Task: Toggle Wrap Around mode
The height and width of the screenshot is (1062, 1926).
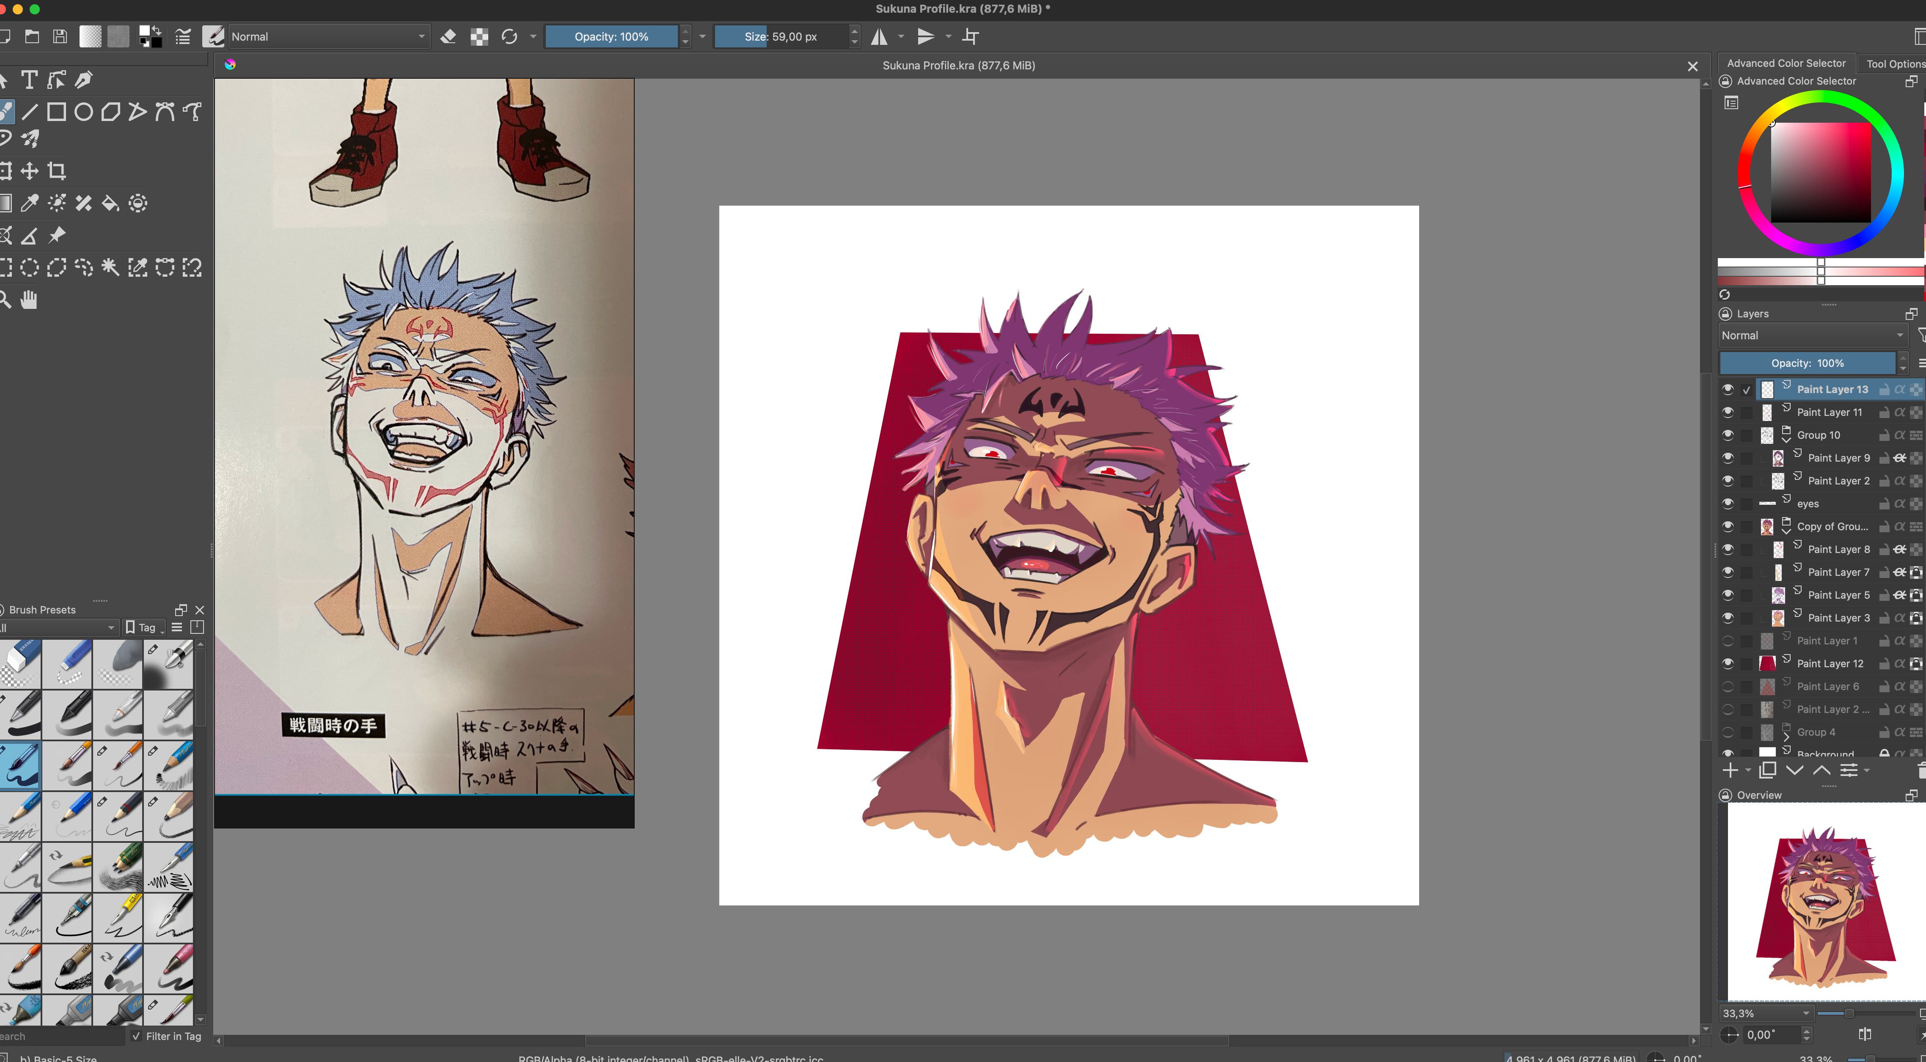Action: click(971, 37)
